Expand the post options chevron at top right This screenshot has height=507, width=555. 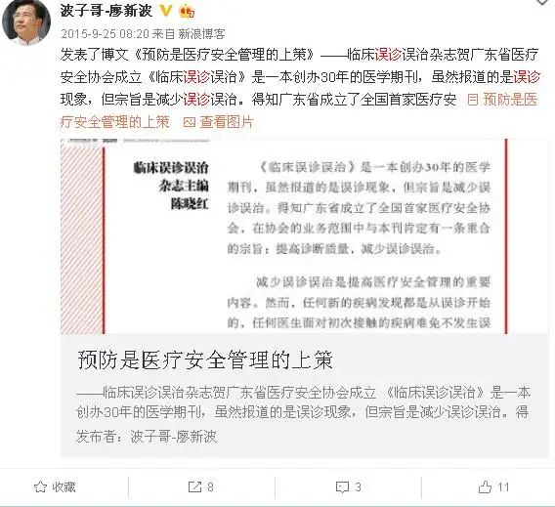pyautogui.click(x=542, y=3)
